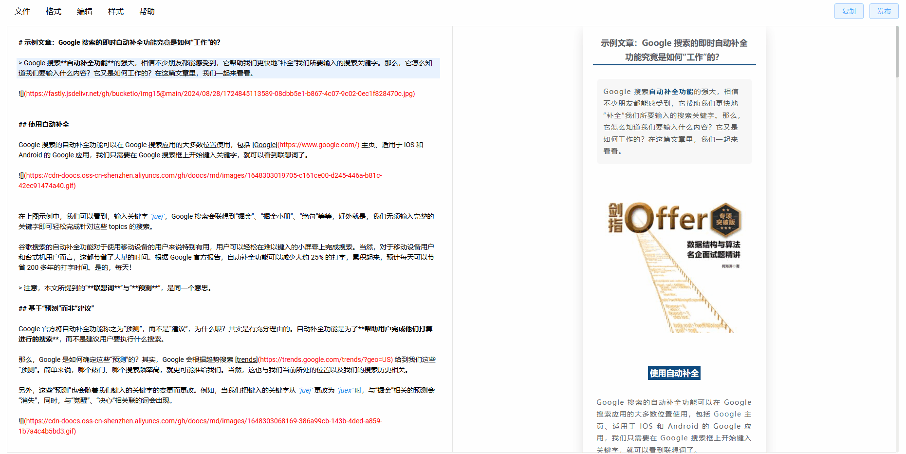Click the preview pane vertical scrollbar
This screenshot has height=454, width=906.
[897, 51]
